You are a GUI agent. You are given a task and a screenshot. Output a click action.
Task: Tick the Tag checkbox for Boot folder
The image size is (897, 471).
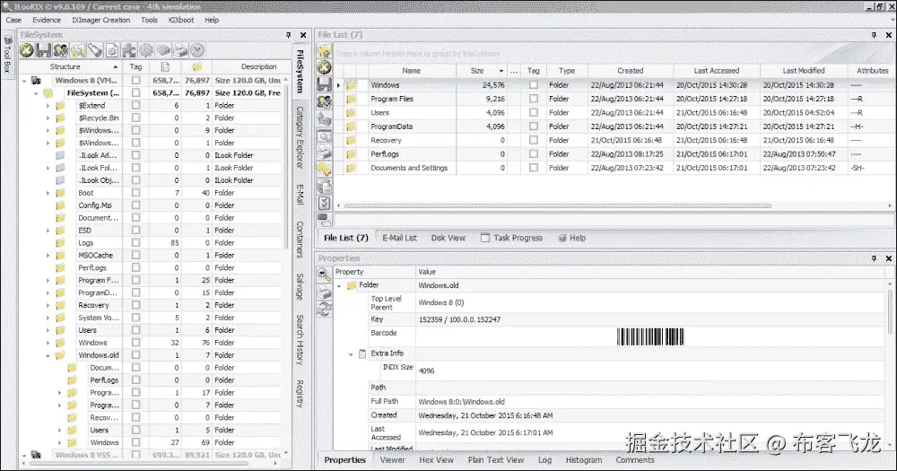click(x=135, y=193)
